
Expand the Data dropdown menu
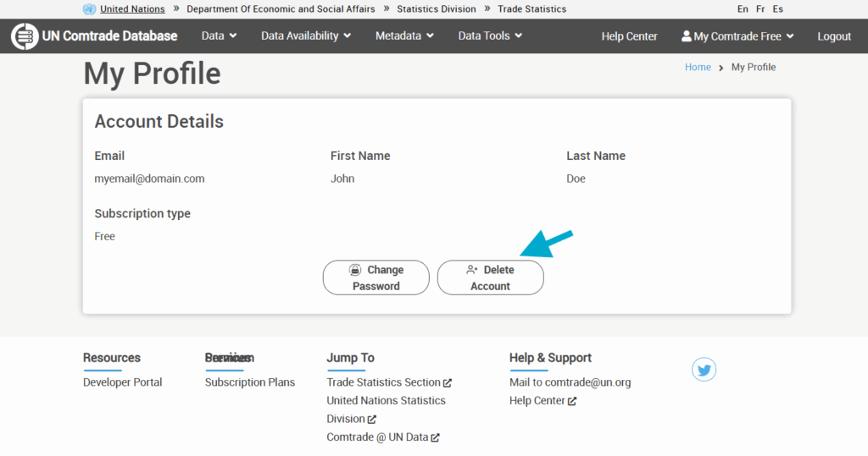click(219, 36)
